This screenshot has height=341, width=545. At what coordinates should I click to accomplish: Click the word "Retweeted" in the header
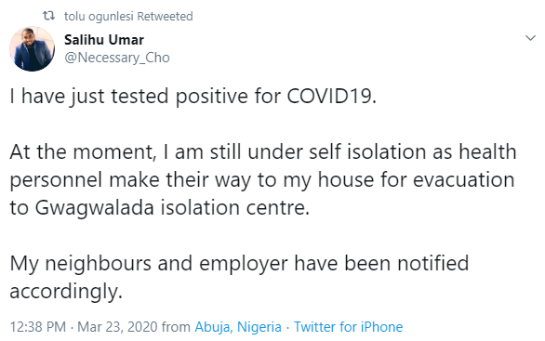[x=165, y=17]
